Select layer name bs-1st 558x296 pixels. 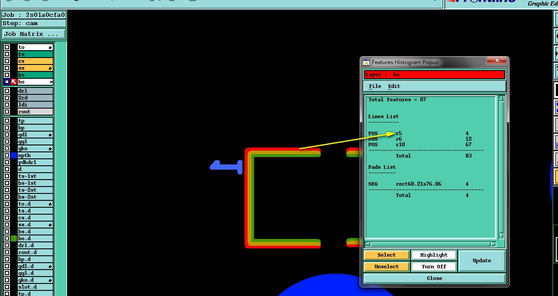(35, 183)
